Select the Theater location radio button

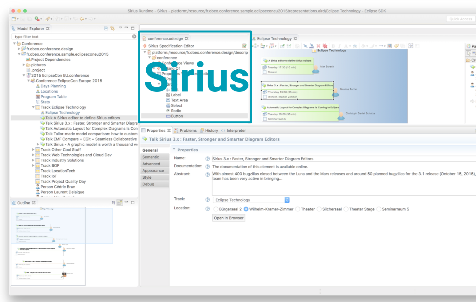(298, 209)
